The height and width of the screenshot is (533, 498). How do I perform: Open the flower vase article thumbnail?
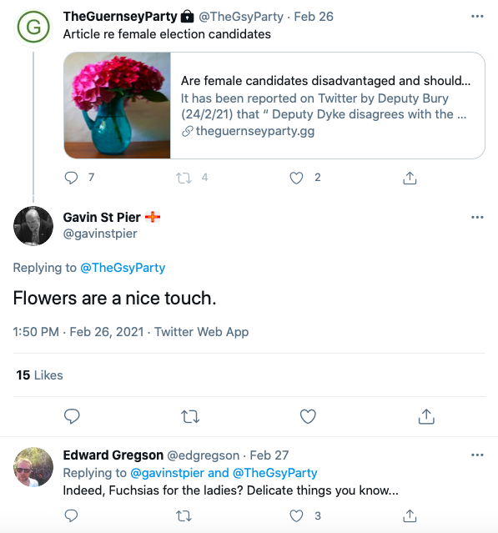coord(117,105)
